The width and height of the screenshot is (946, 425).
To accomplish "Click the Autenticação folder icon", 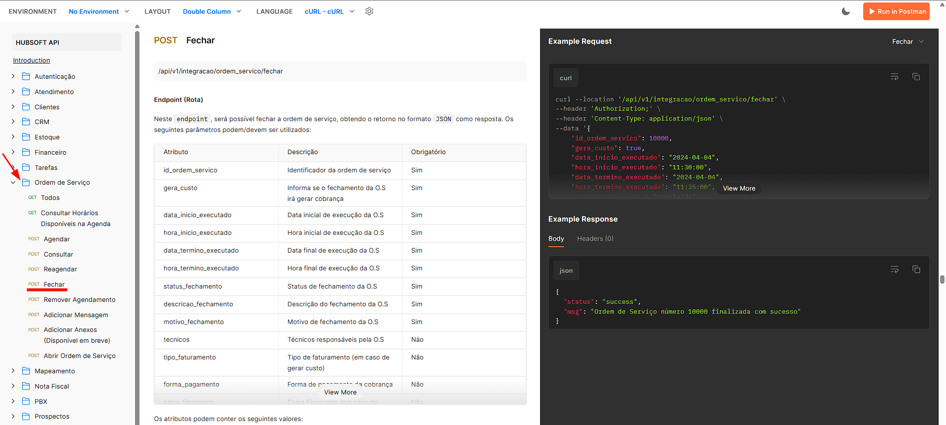I will tap(26, 76).
